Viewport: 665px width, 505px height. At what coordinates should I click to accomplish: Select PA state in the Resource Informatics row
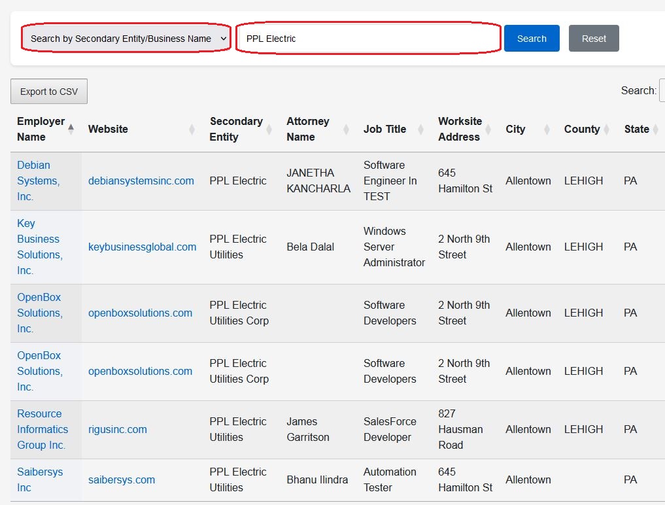[630, 430]
